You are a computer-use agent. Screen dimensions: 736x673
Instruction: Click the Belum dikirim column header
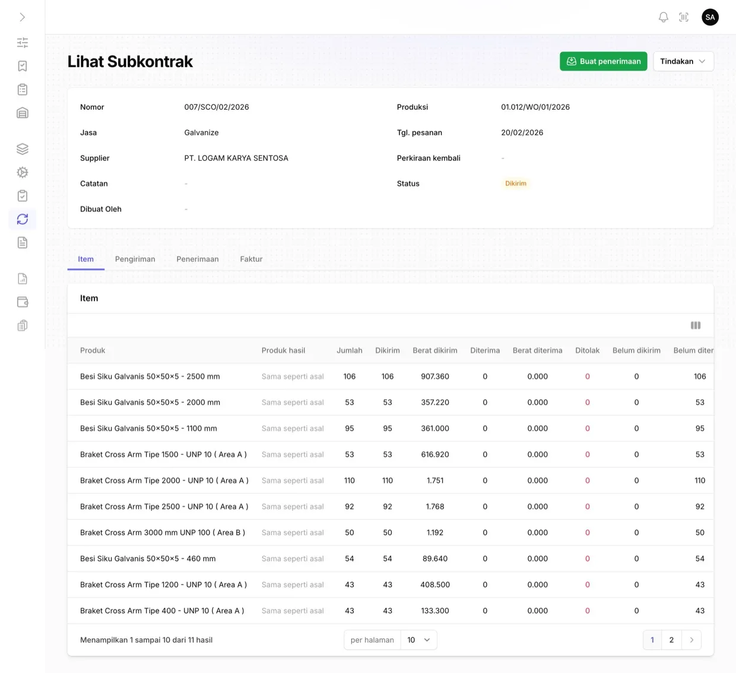point(636,350)
